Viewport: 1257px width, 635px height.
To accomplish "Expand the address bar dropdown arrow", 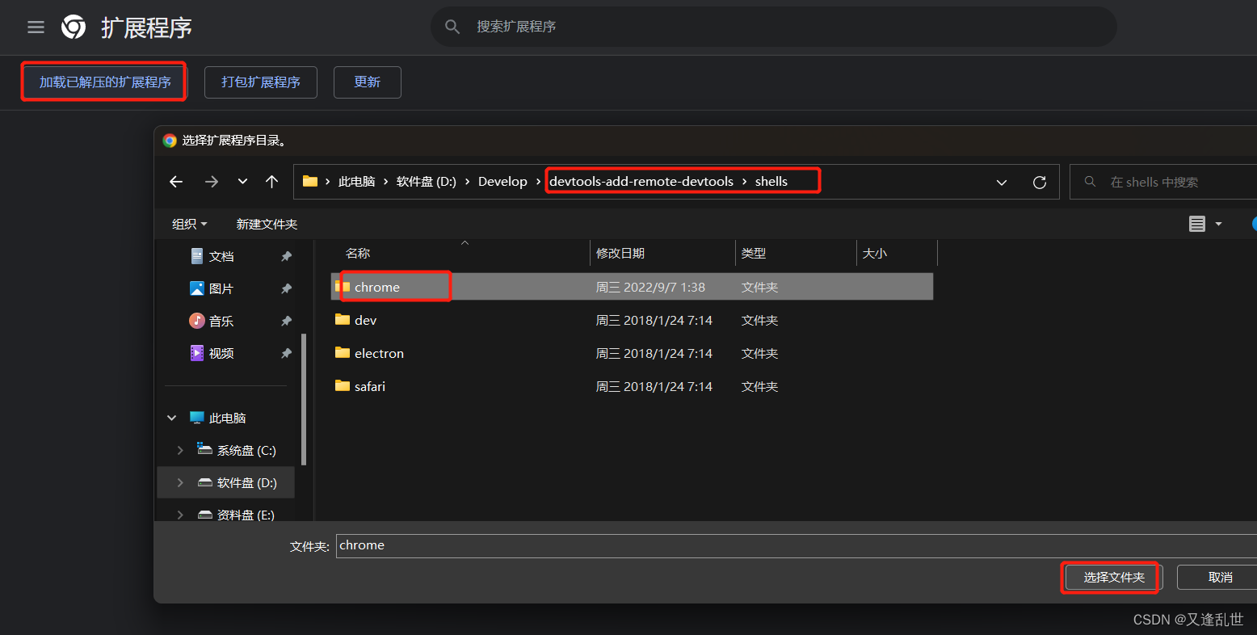I will pos(1002,182).
